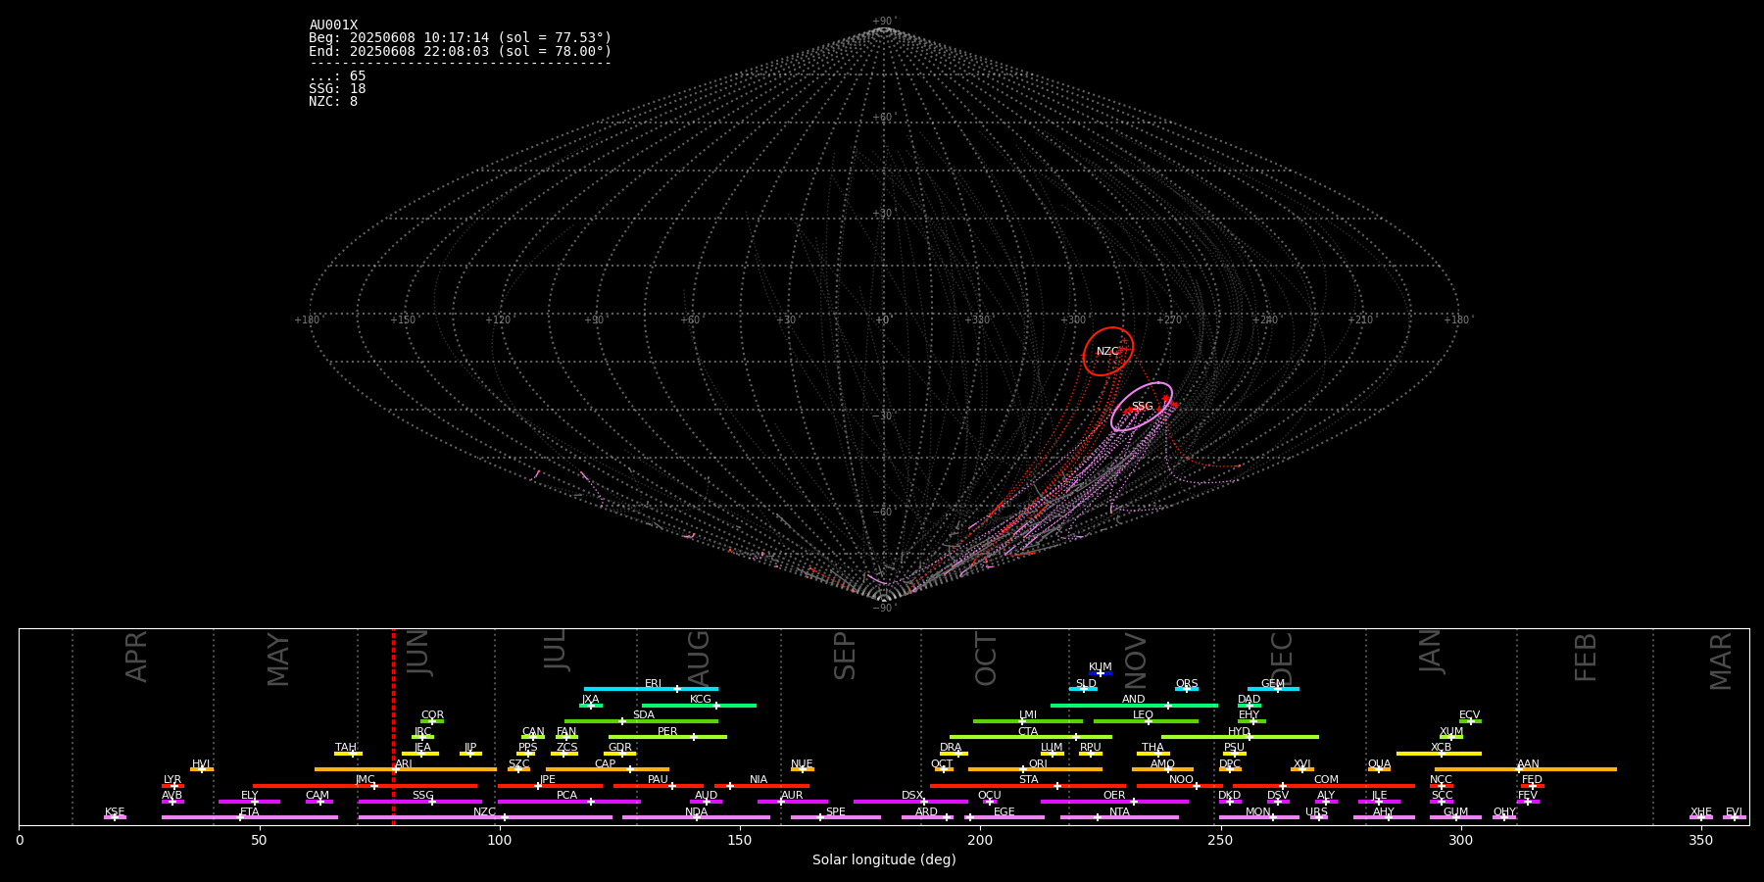Select the orange AAN shower bar

[x=1526, y=769]
